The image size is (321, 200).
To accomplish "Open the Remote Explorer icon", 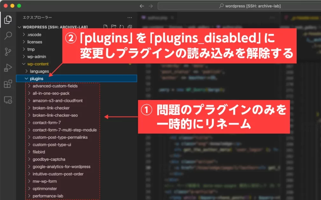I will pyautogui.click(x=8, y=100).
